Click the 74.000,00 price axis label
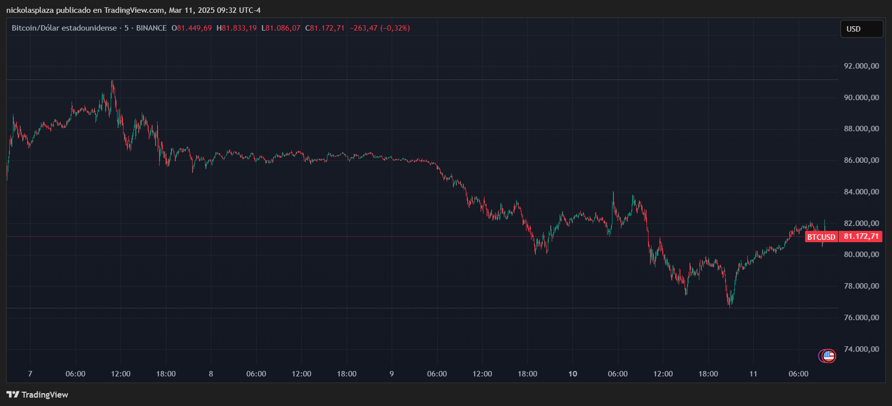The width and height of the screenshot is (892, 406). tap(861, 349)
